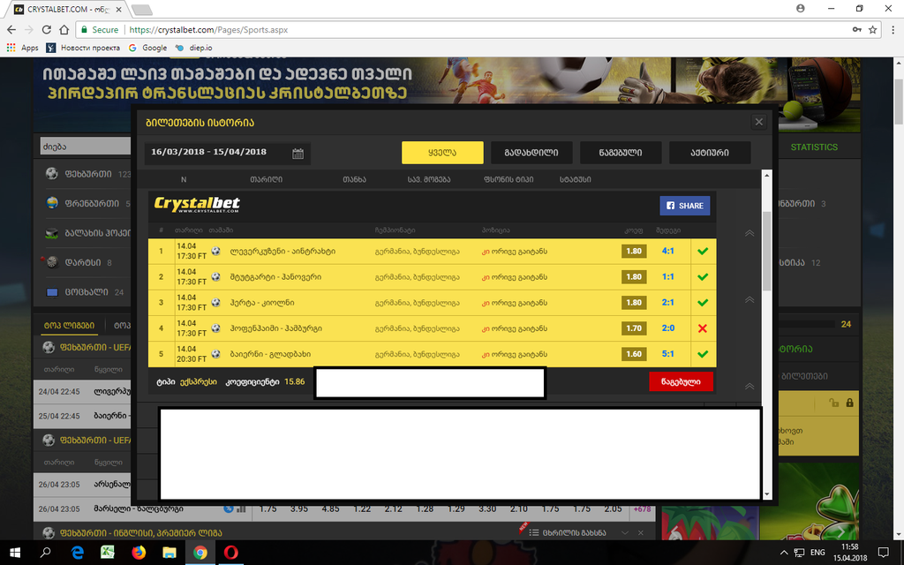
Task: Share the ticket via the Facebook SHARE button
Action: click(x=684, y=206)
